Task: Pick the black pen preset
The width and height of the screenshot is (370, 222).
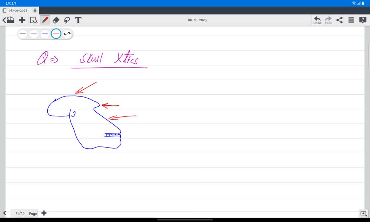Action: [x=23, y=34]
